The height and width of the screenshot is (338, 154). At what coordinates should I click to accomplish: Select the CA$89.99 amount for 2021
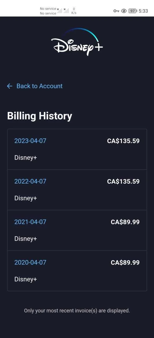coord(125,222)
